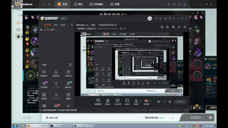Viewport: 228px width, 128px height.
Task: Expand the 黑色玫瑰 电信 server chevron
Action: (x=173, y=118)
